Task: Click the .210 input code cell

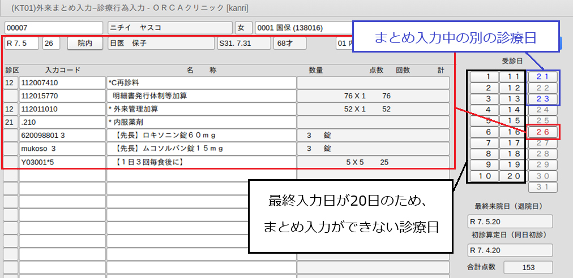Action: 62,122
